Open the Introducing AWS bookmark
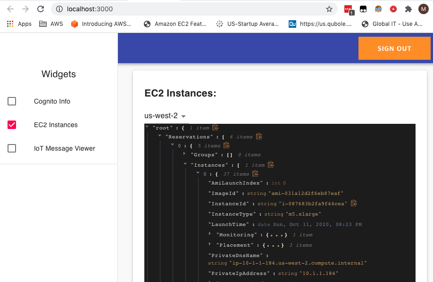Image resolution: width=433 pixels, height=282 pixels. click(101, 24)
